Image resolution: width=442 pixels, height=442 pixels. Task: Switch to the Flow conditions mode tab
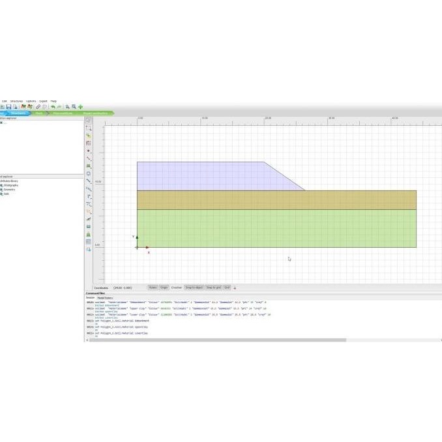click(x=63, y=113)
